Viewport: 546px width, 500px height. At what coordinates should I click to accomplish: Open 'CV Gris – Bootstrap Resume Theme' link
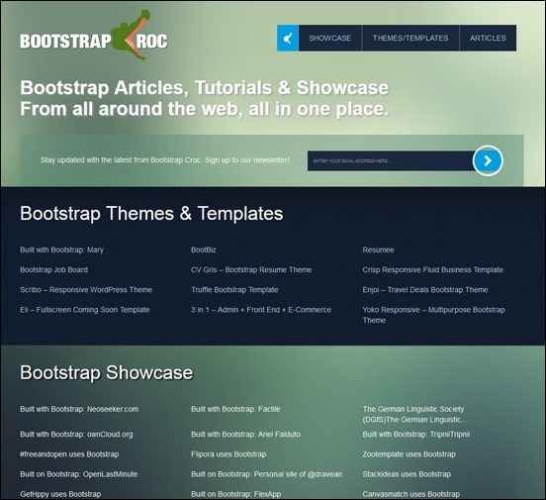(251, 270)
